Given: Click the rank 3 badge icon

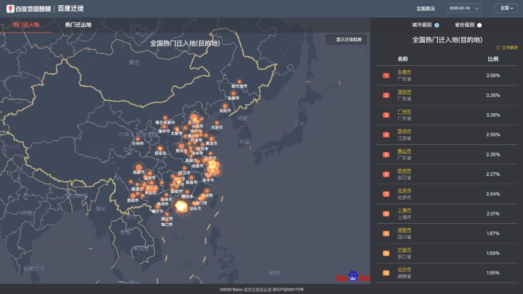Looking at the screenshot, I should coord(386,115).
